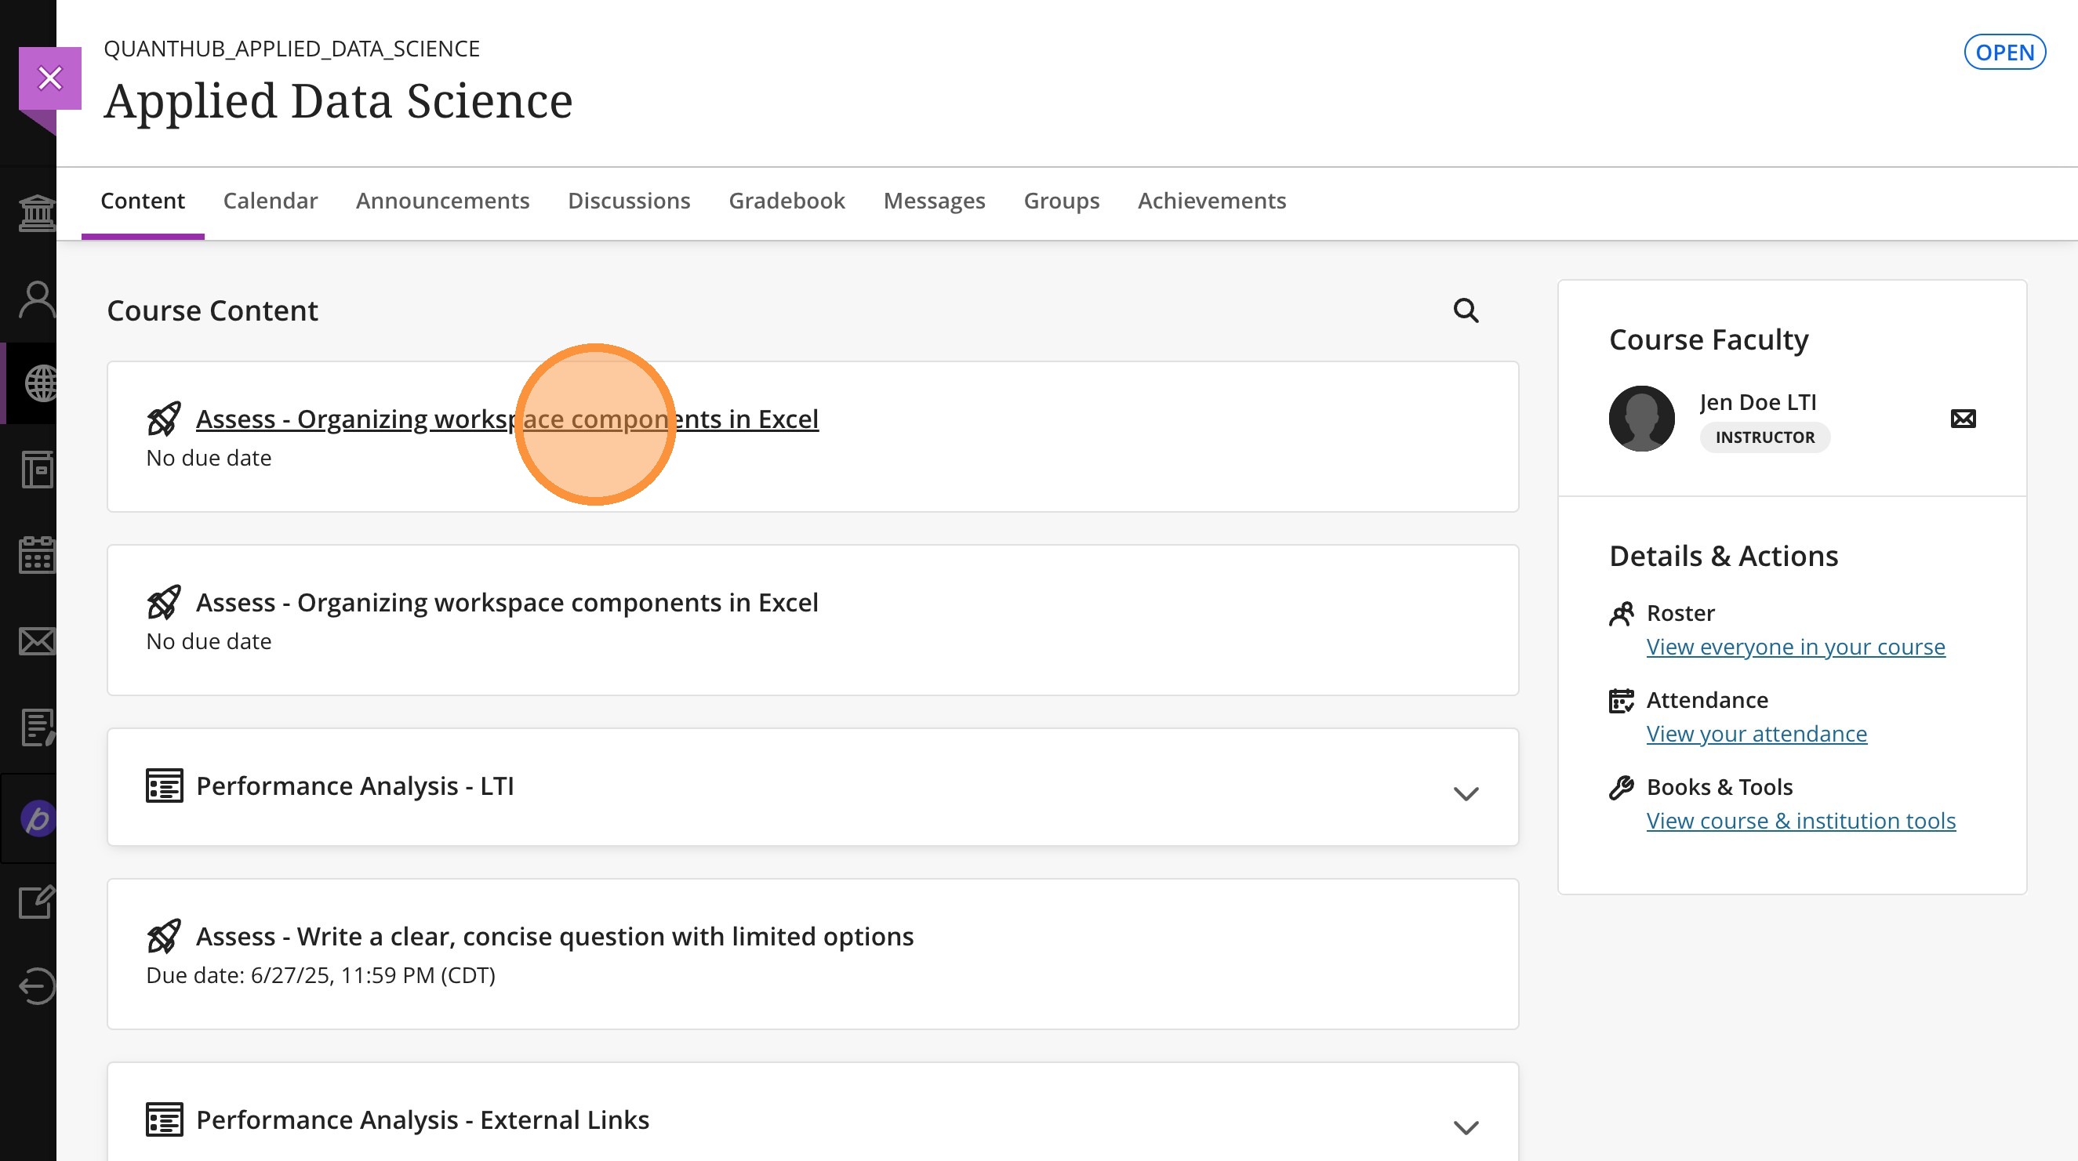Open the sidebar courses icon
The height and width of the screenshot is (1161, 2078).
37,470
